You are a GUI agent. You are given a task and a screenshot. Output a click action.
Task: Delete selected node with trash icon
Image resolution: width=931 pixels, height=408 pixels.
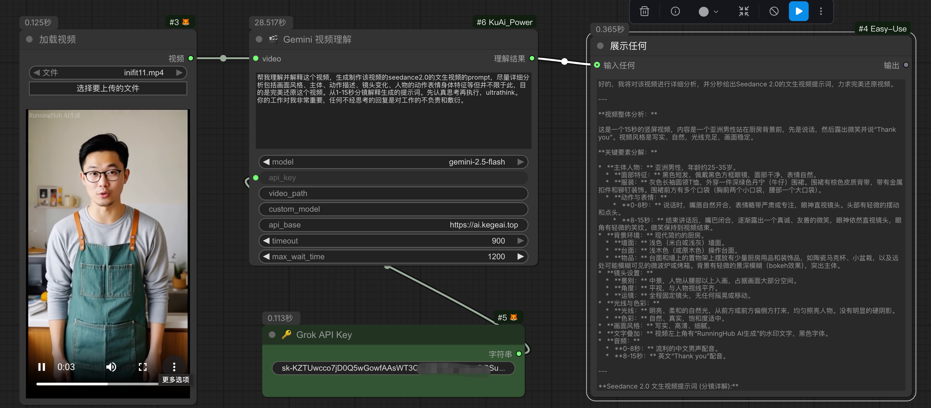644,12
